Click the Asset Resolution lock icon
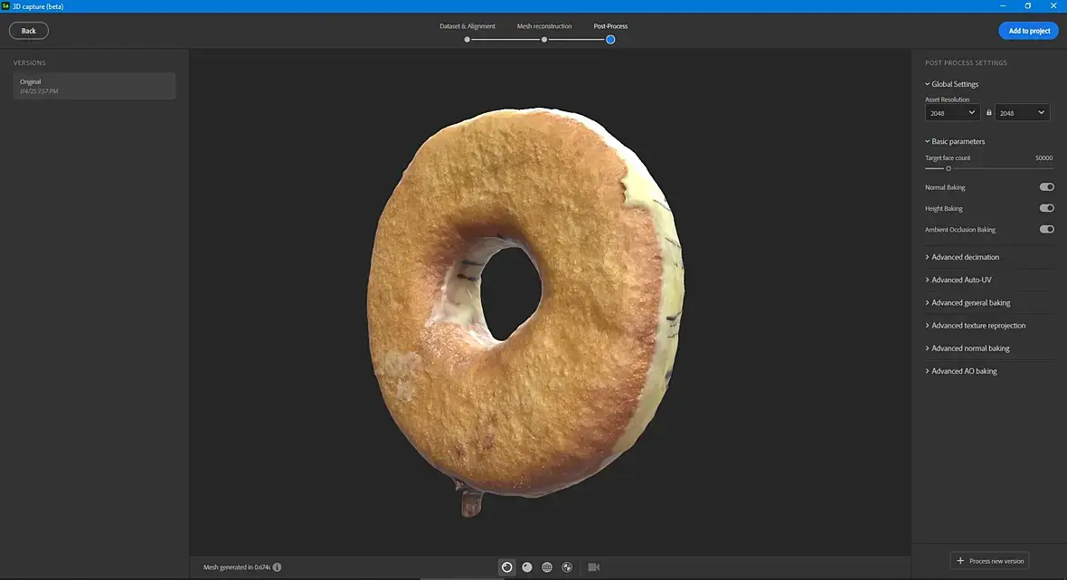Viewport: 1067px width, 580px height. click(x=988, y=113)
